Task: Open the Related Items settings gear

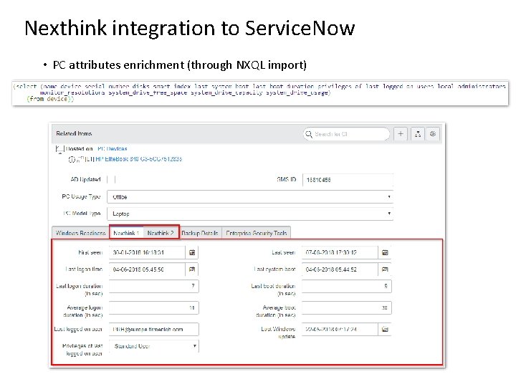Action: [433, 134]
